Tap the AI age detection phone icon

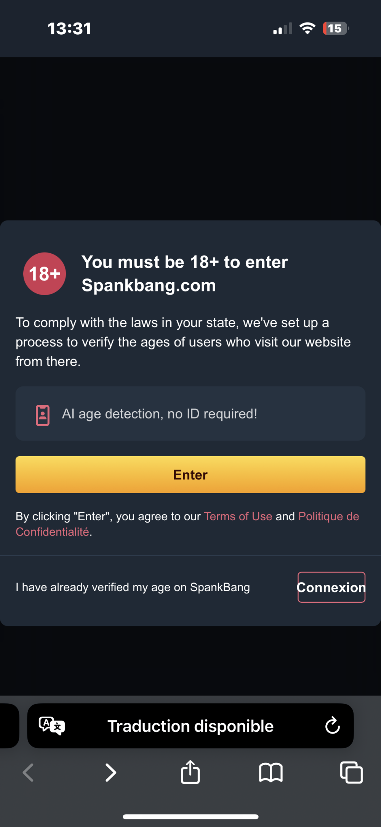pos(43,415)
